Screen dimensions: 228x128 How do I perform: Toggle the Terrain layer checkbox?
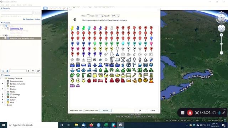coord(5,105)
